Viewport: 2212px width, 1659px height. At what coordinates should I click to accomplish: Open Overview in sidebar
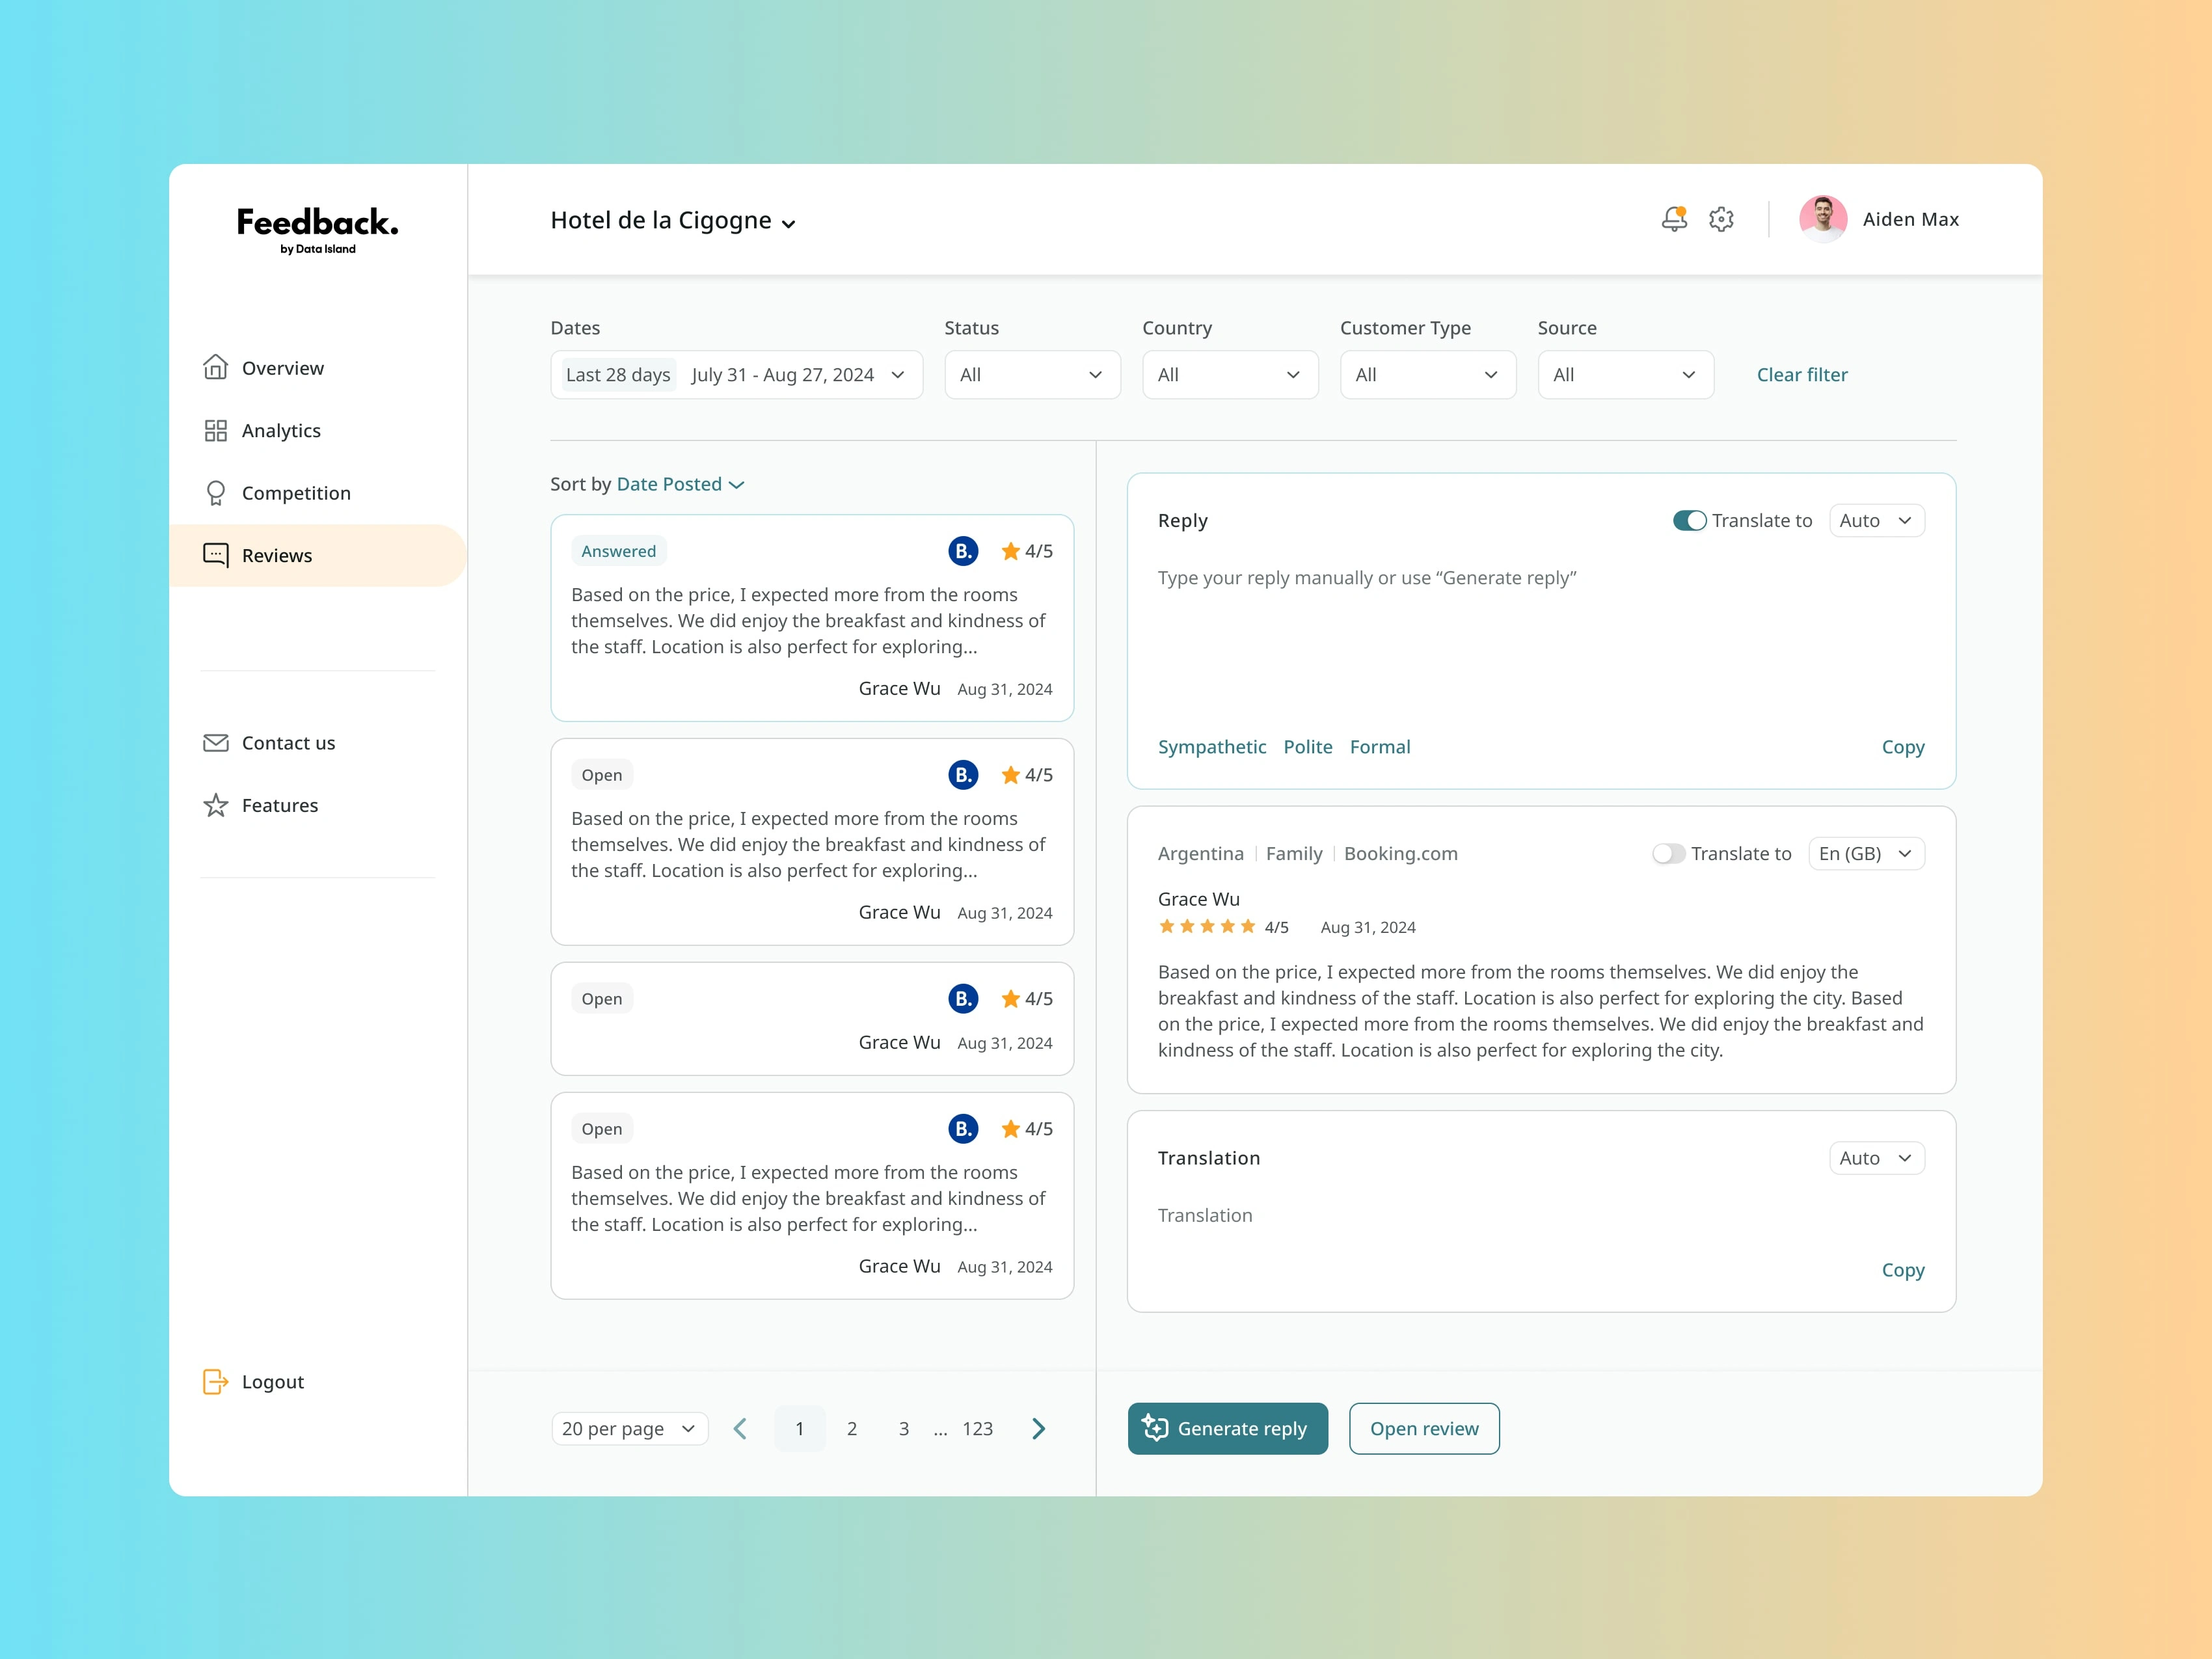tap(283, 368)
